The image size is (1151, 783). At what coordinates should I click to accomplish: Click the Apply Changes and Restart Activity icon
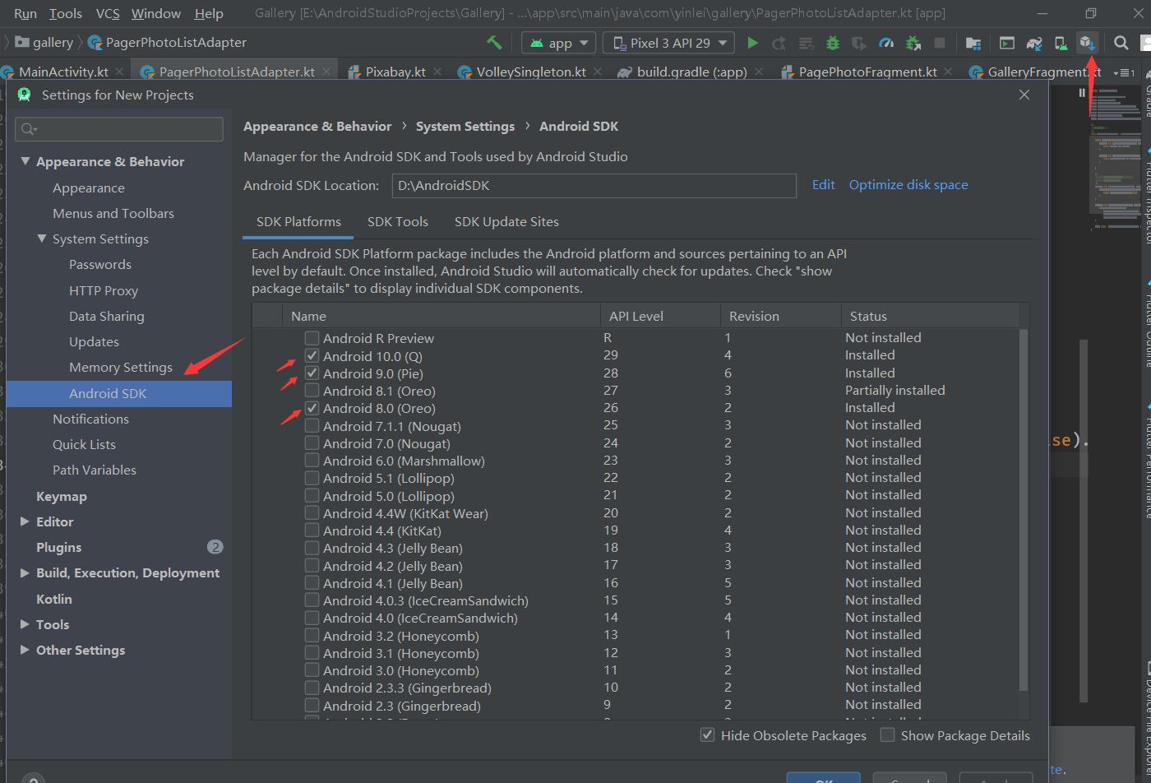coord(779,43)
